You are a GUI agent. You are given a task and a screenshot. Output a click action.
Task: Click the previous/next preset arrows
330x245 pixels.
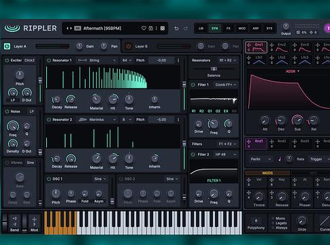(x=69, y=29)
